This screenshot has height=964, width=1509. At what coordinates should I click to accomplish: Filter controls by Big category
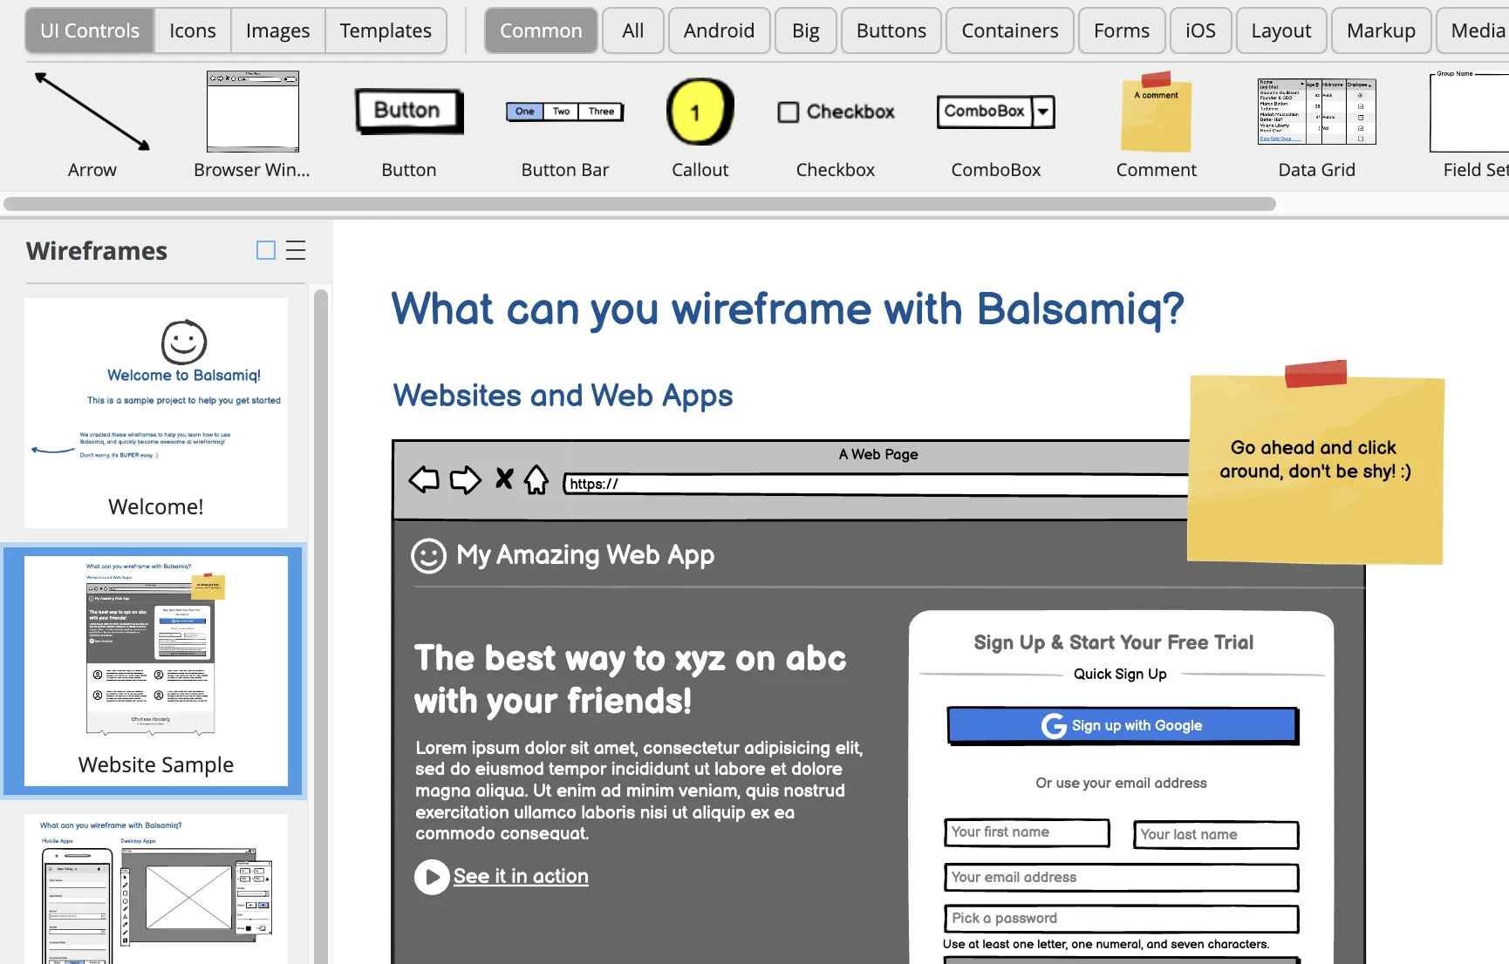coord(806,31)
